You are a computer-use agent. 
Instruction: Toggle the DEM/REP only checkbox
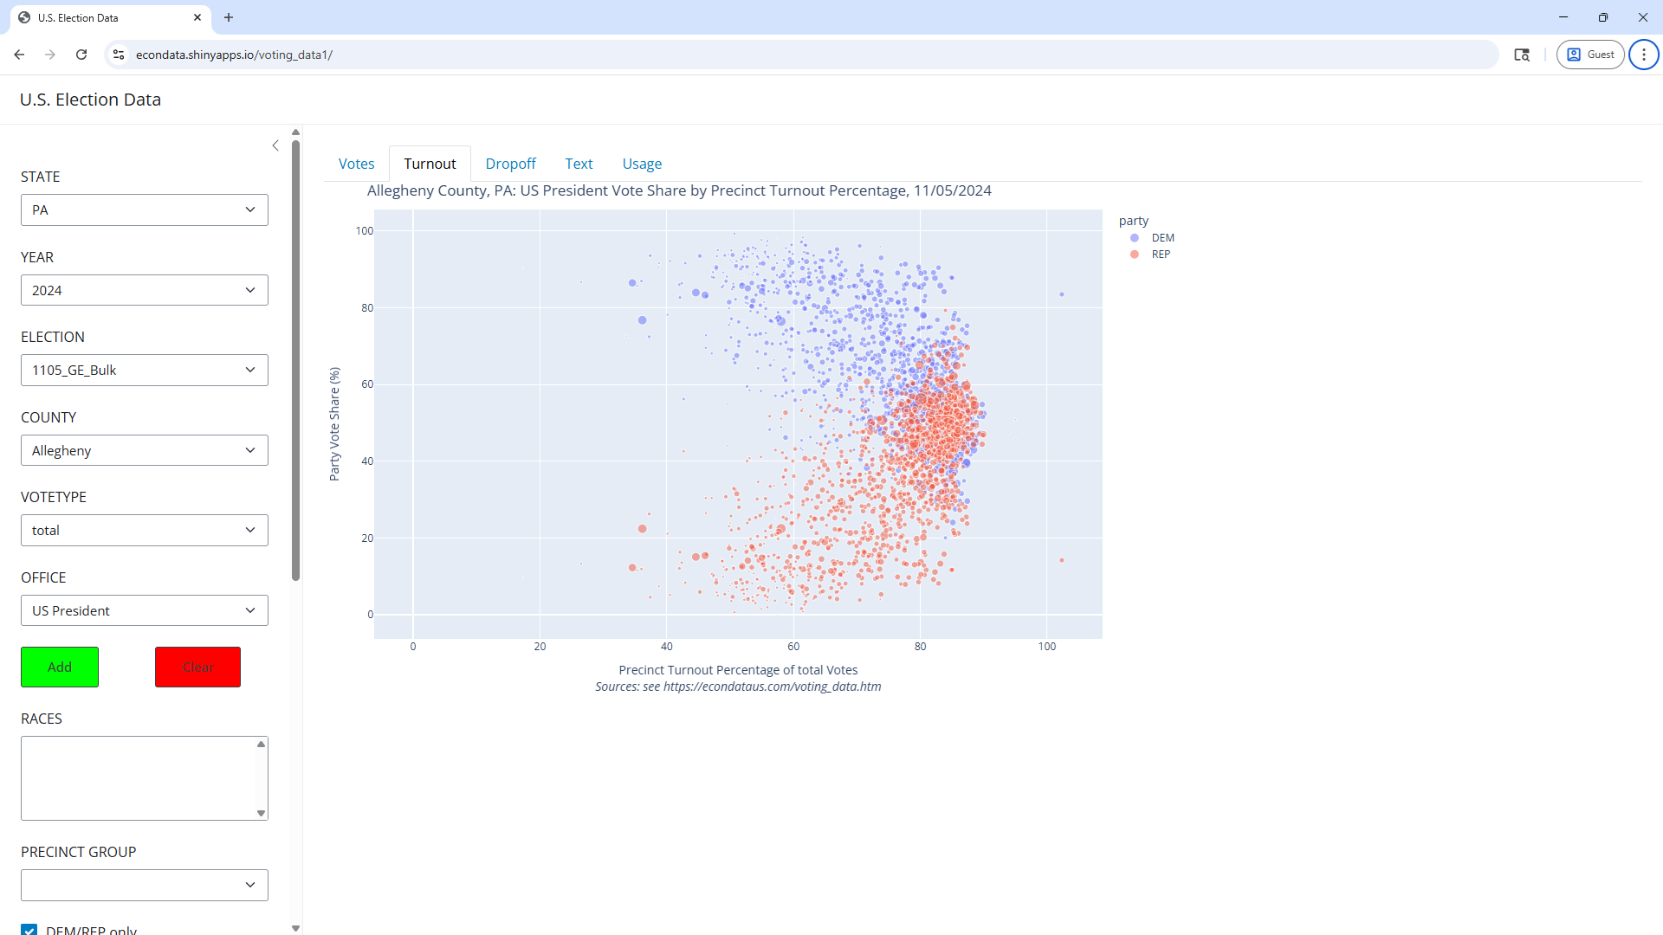[x=29, y=930]
